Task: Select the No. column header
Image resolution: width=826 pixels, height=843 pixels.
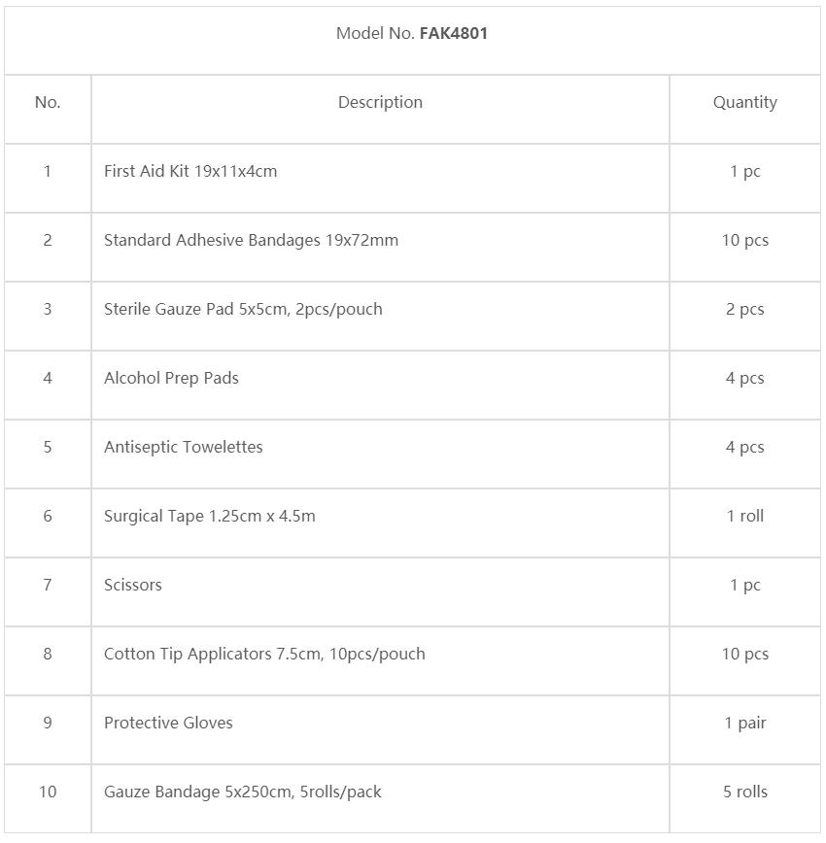Action: (x=48, y=102)
